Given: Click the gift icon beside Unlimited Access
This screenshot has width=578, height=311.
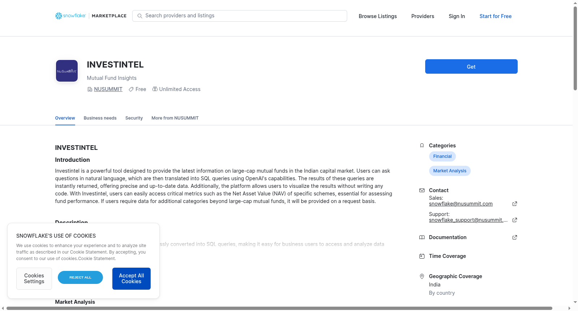Looking at the screenshot, I should (155, 89).
